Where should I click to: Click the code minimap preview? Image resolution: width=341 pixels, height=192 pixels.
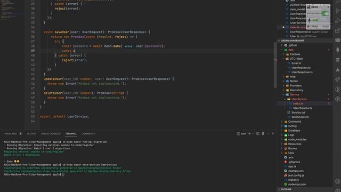click(12, 11)
